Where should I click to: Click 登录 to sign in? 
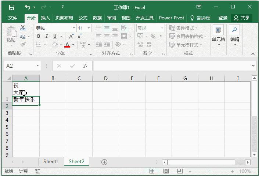[x=223, y=18]
